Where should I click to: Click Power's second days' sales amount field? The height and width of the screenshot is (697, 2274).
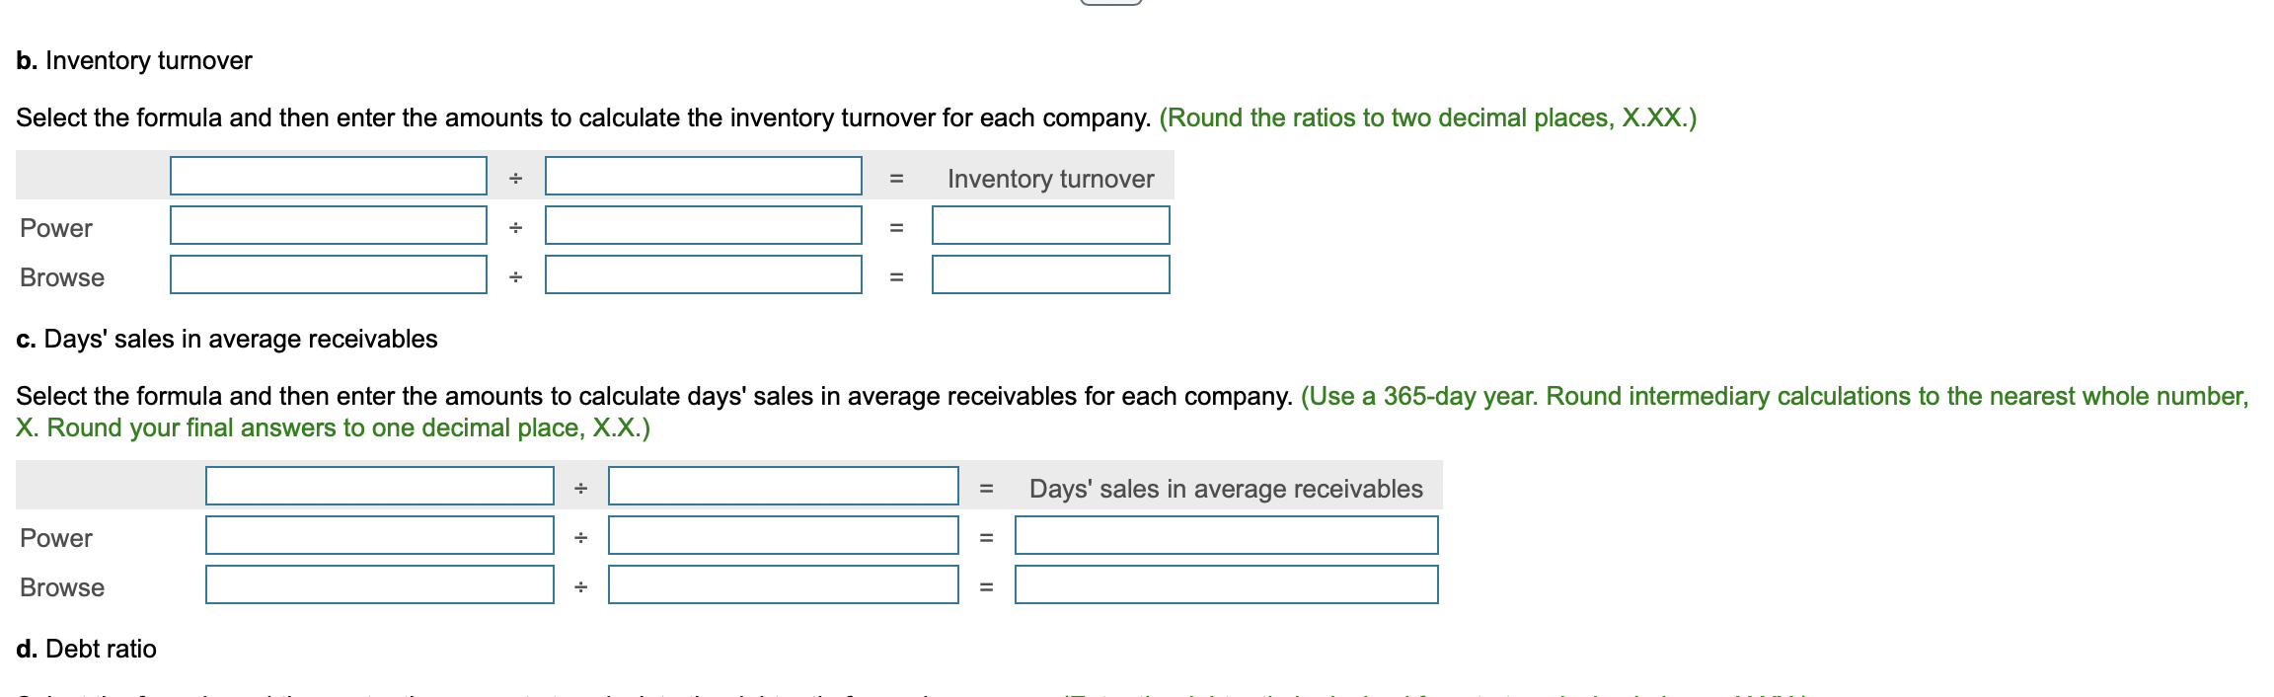[783, 536]
